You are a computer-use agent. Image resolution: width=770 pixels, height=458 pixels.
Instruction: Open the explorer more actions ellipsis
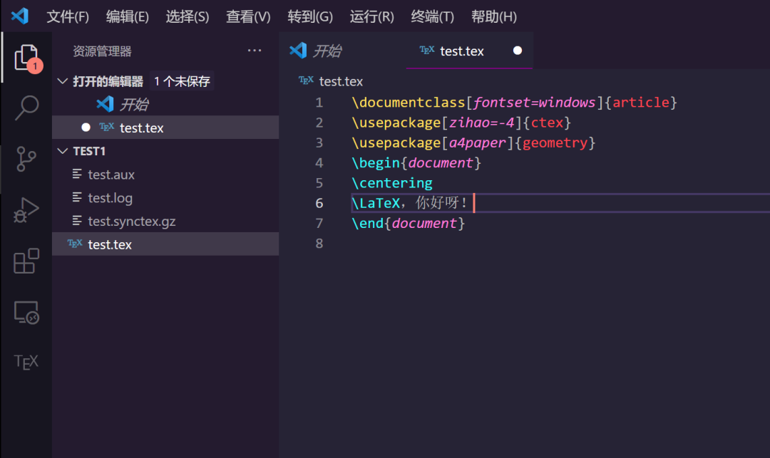coord(255,51)
